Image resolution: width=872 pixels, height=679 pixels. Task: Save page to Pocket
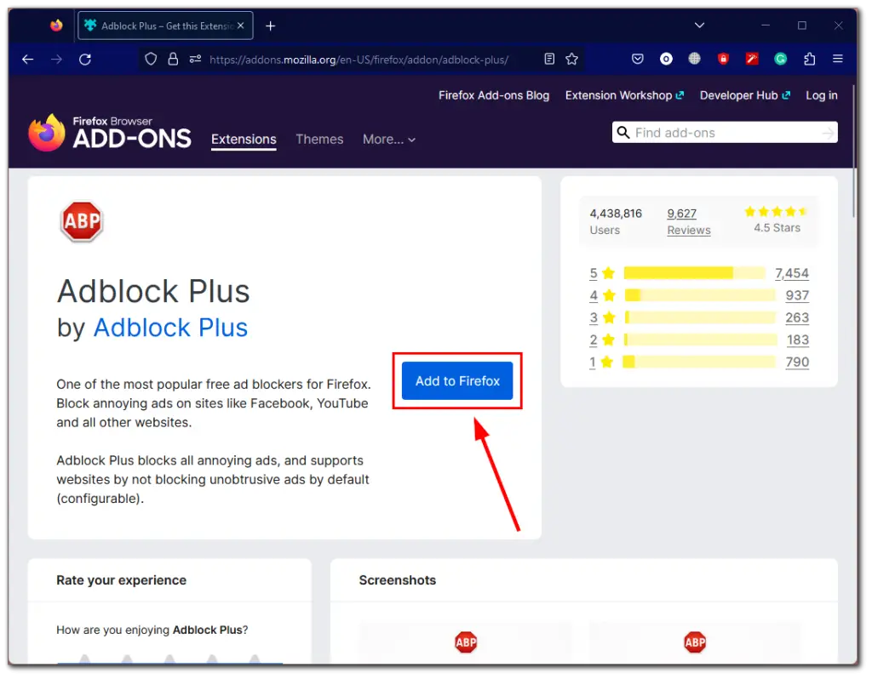(638, 59)
